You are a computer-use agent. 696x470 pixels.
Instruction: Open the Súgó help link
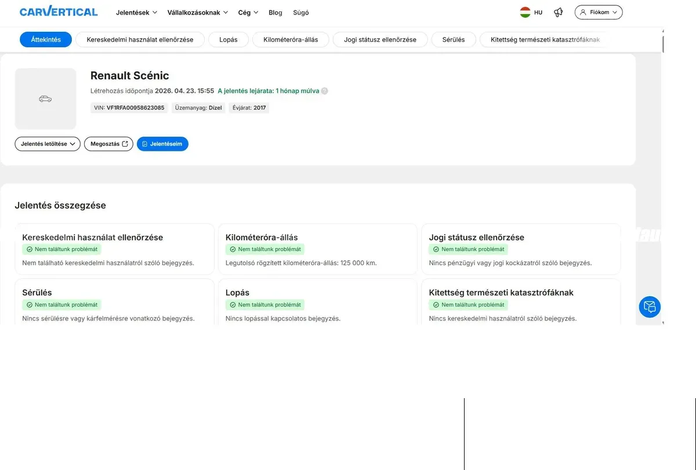[x=301, y=12]
